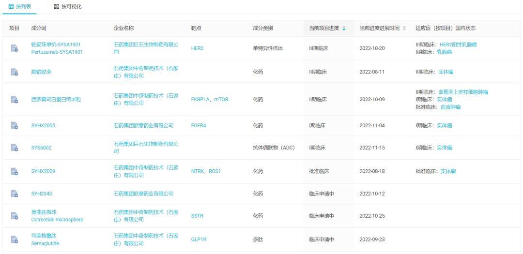
Task: Click HER2 target link
Action: tap(197, 48)
